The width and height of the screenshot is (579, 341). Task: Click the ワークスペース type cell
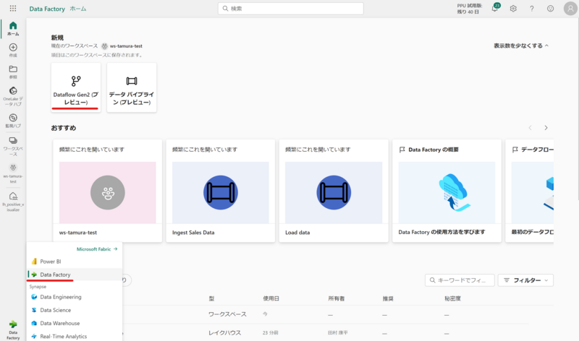(x=227, y=314)
